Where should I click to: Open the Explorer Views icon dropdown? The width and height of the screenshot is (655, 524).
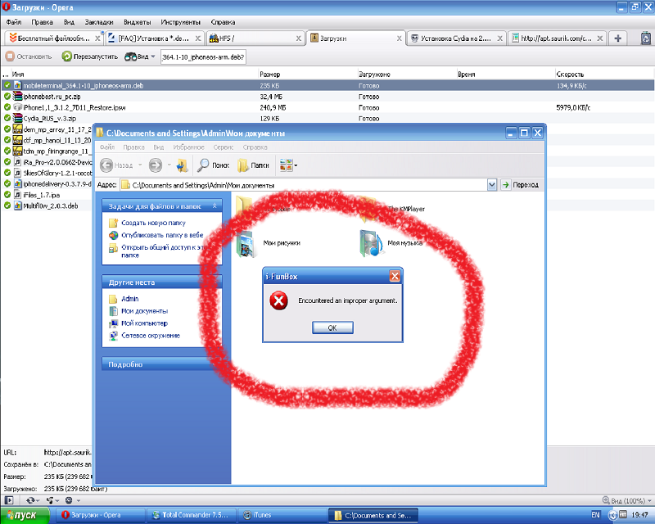tap(287, 165)
